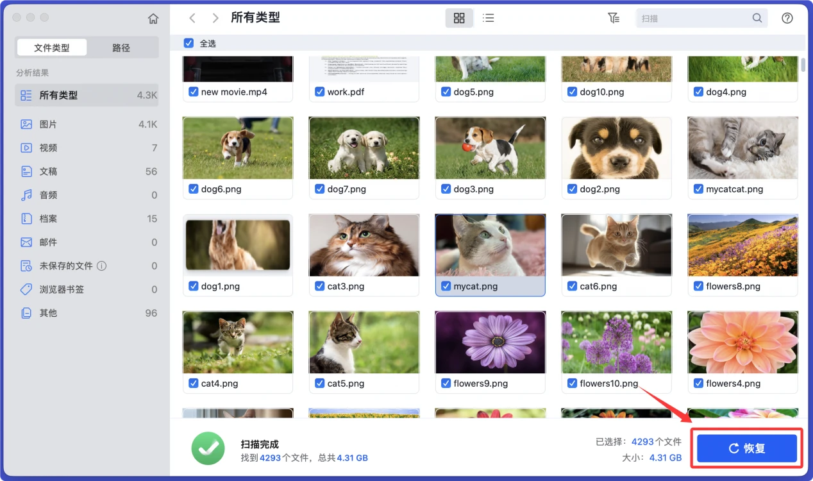Open the filter options icon
813x481 pixels.
pyautogui.click(x=614, y=17)
